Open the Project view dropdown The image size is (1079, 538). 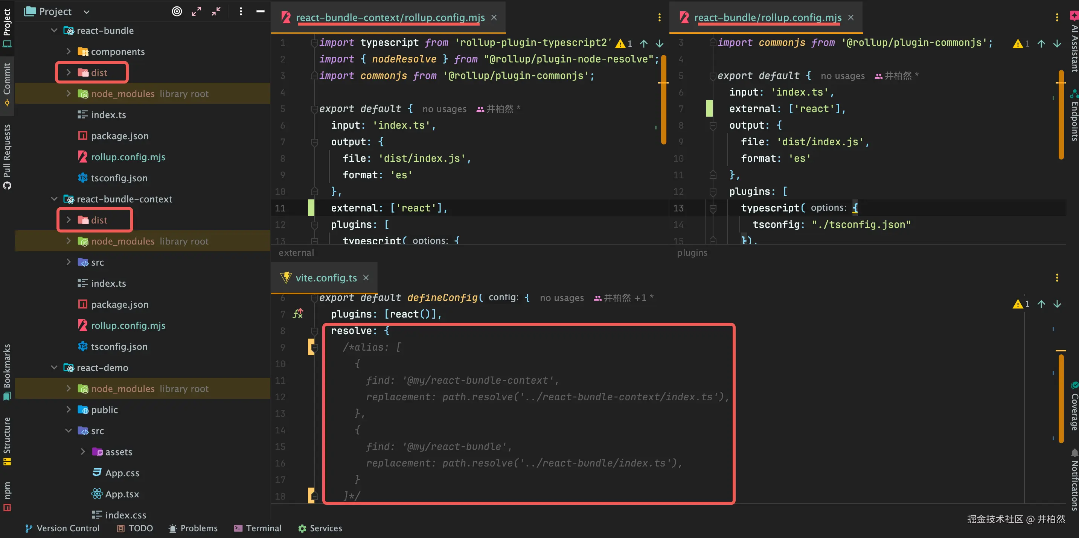[86, 12]
